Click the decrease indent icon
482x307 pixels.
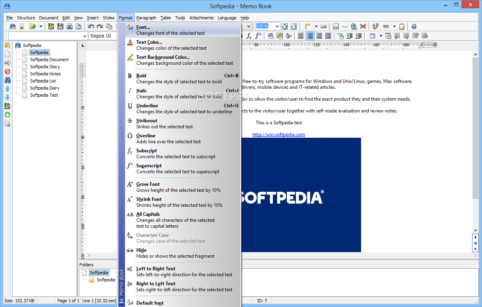[358, 36]
